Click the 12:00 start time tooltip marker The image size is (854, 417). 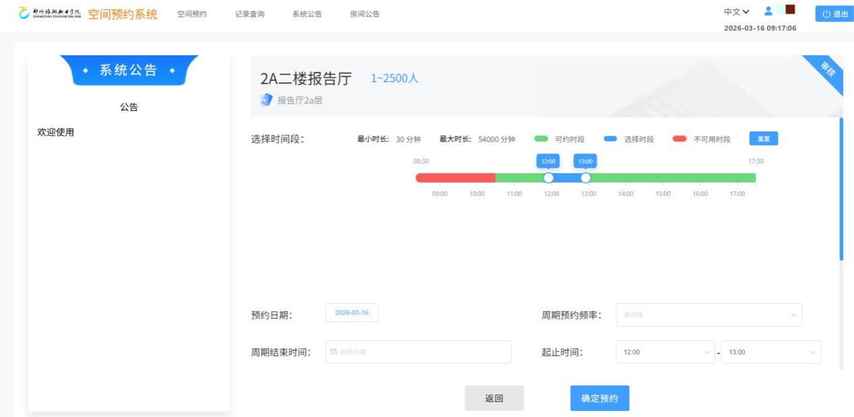pos(548,162)
